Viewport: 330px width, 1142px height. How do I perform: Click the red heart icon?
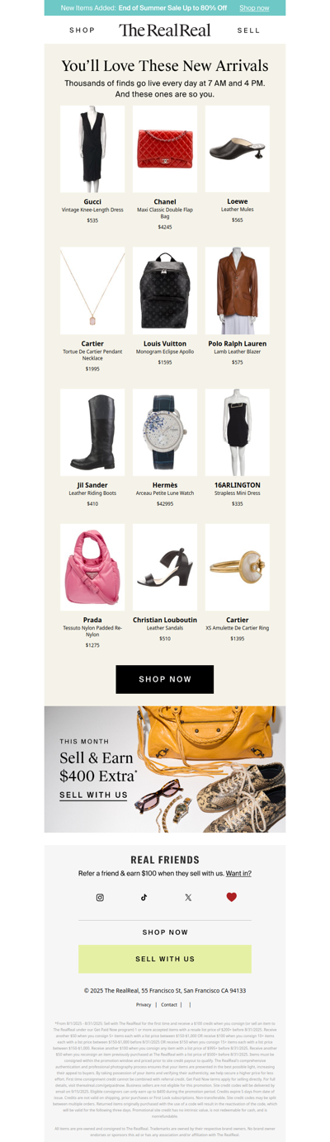coord(232,897)
